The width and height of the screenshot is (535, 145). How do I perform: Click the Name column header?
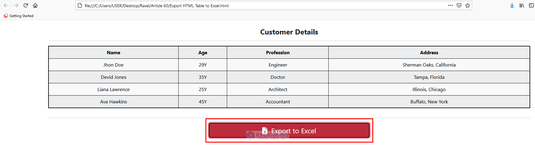pos(114,53)
